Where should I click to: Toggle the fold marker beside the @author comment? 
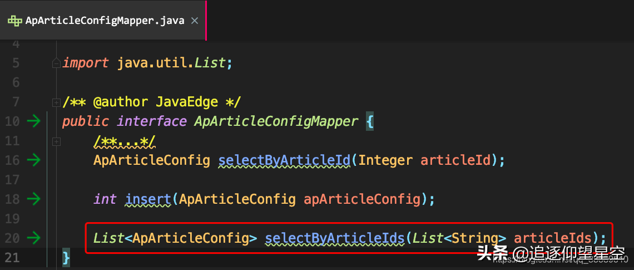[56, 102]
